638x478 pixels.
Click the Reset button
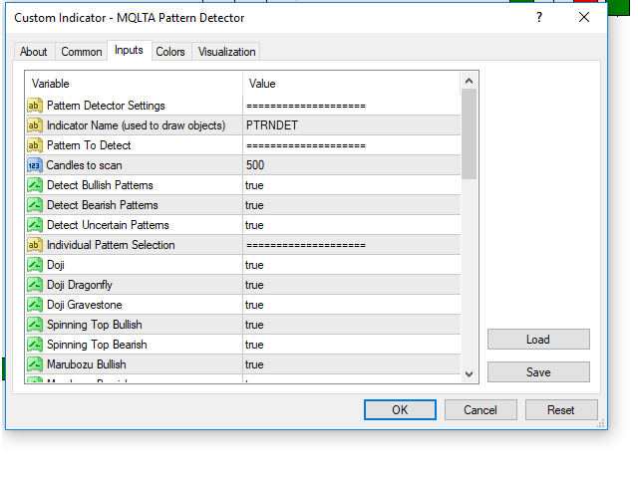pos(561,409)
